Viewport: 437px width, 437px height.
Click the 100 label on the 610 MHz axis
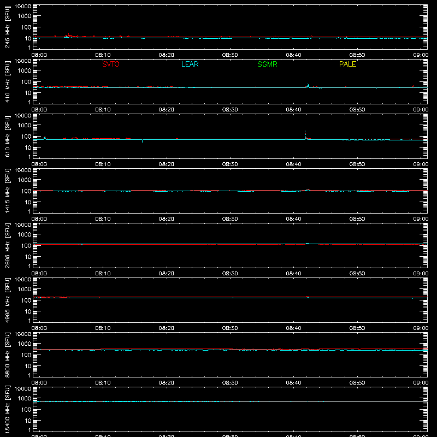26,137
